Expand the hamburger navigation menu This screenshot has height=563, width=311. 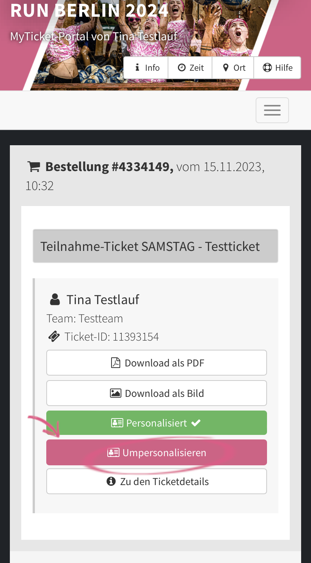click(272, 110)
